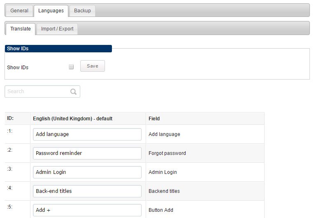Click the ID column header

(x=10, y=118)
